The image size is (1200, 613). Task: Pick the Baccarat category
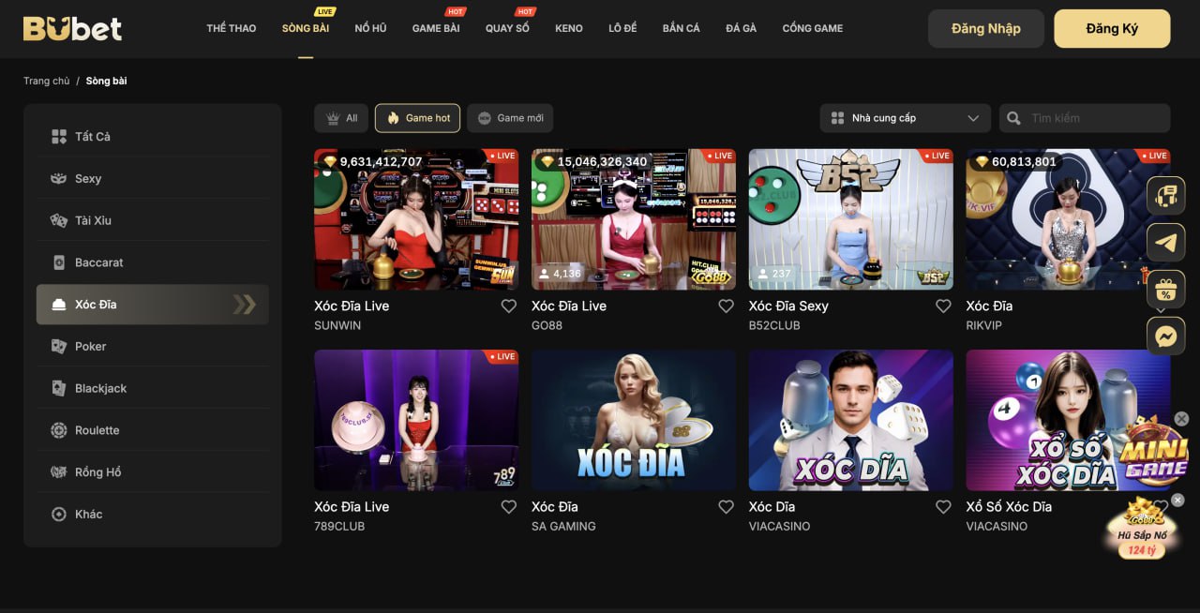click(153, 262)
